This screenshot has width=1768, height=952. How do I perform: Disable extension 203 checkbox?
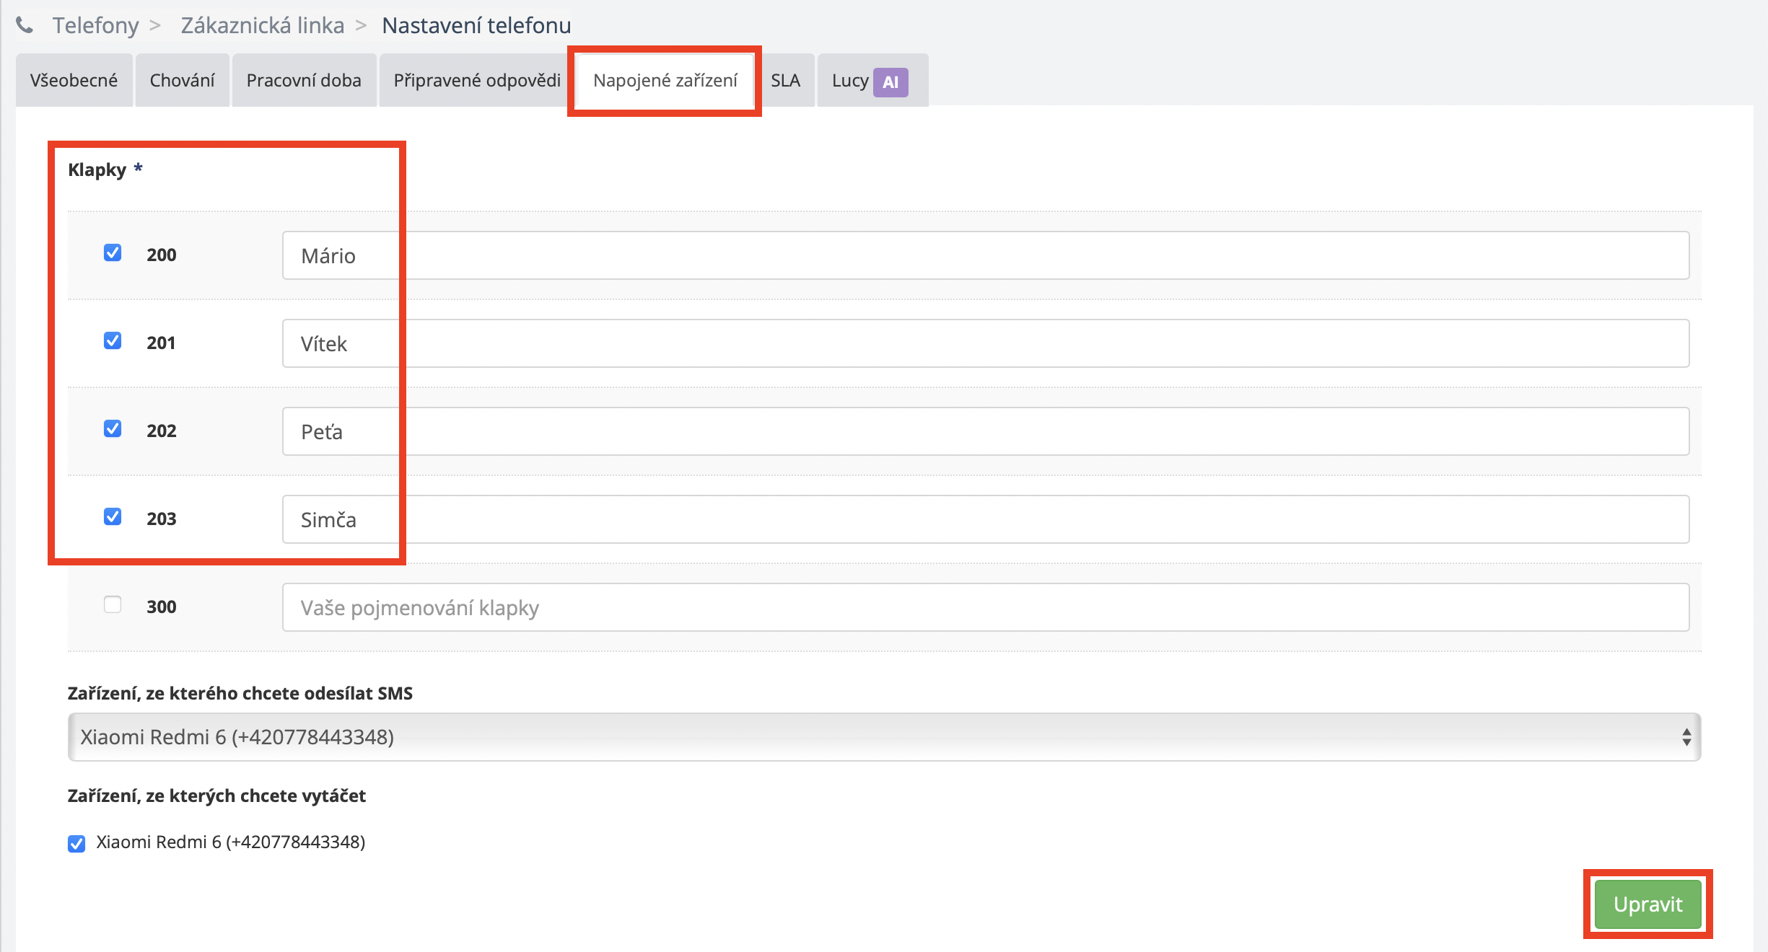tap(113, 517)
